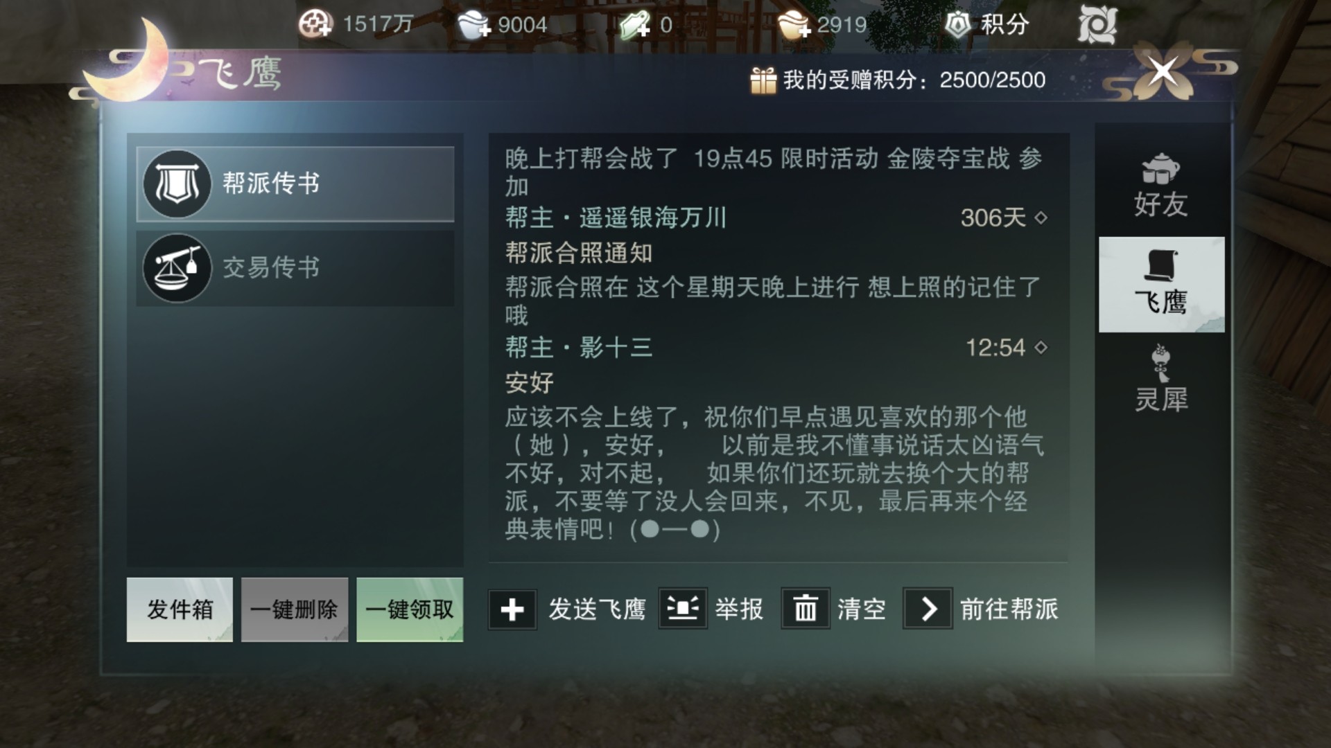1331x748 pixels.
Task: Click the banner icon of 帮派传书
Action: click(177, 184)
